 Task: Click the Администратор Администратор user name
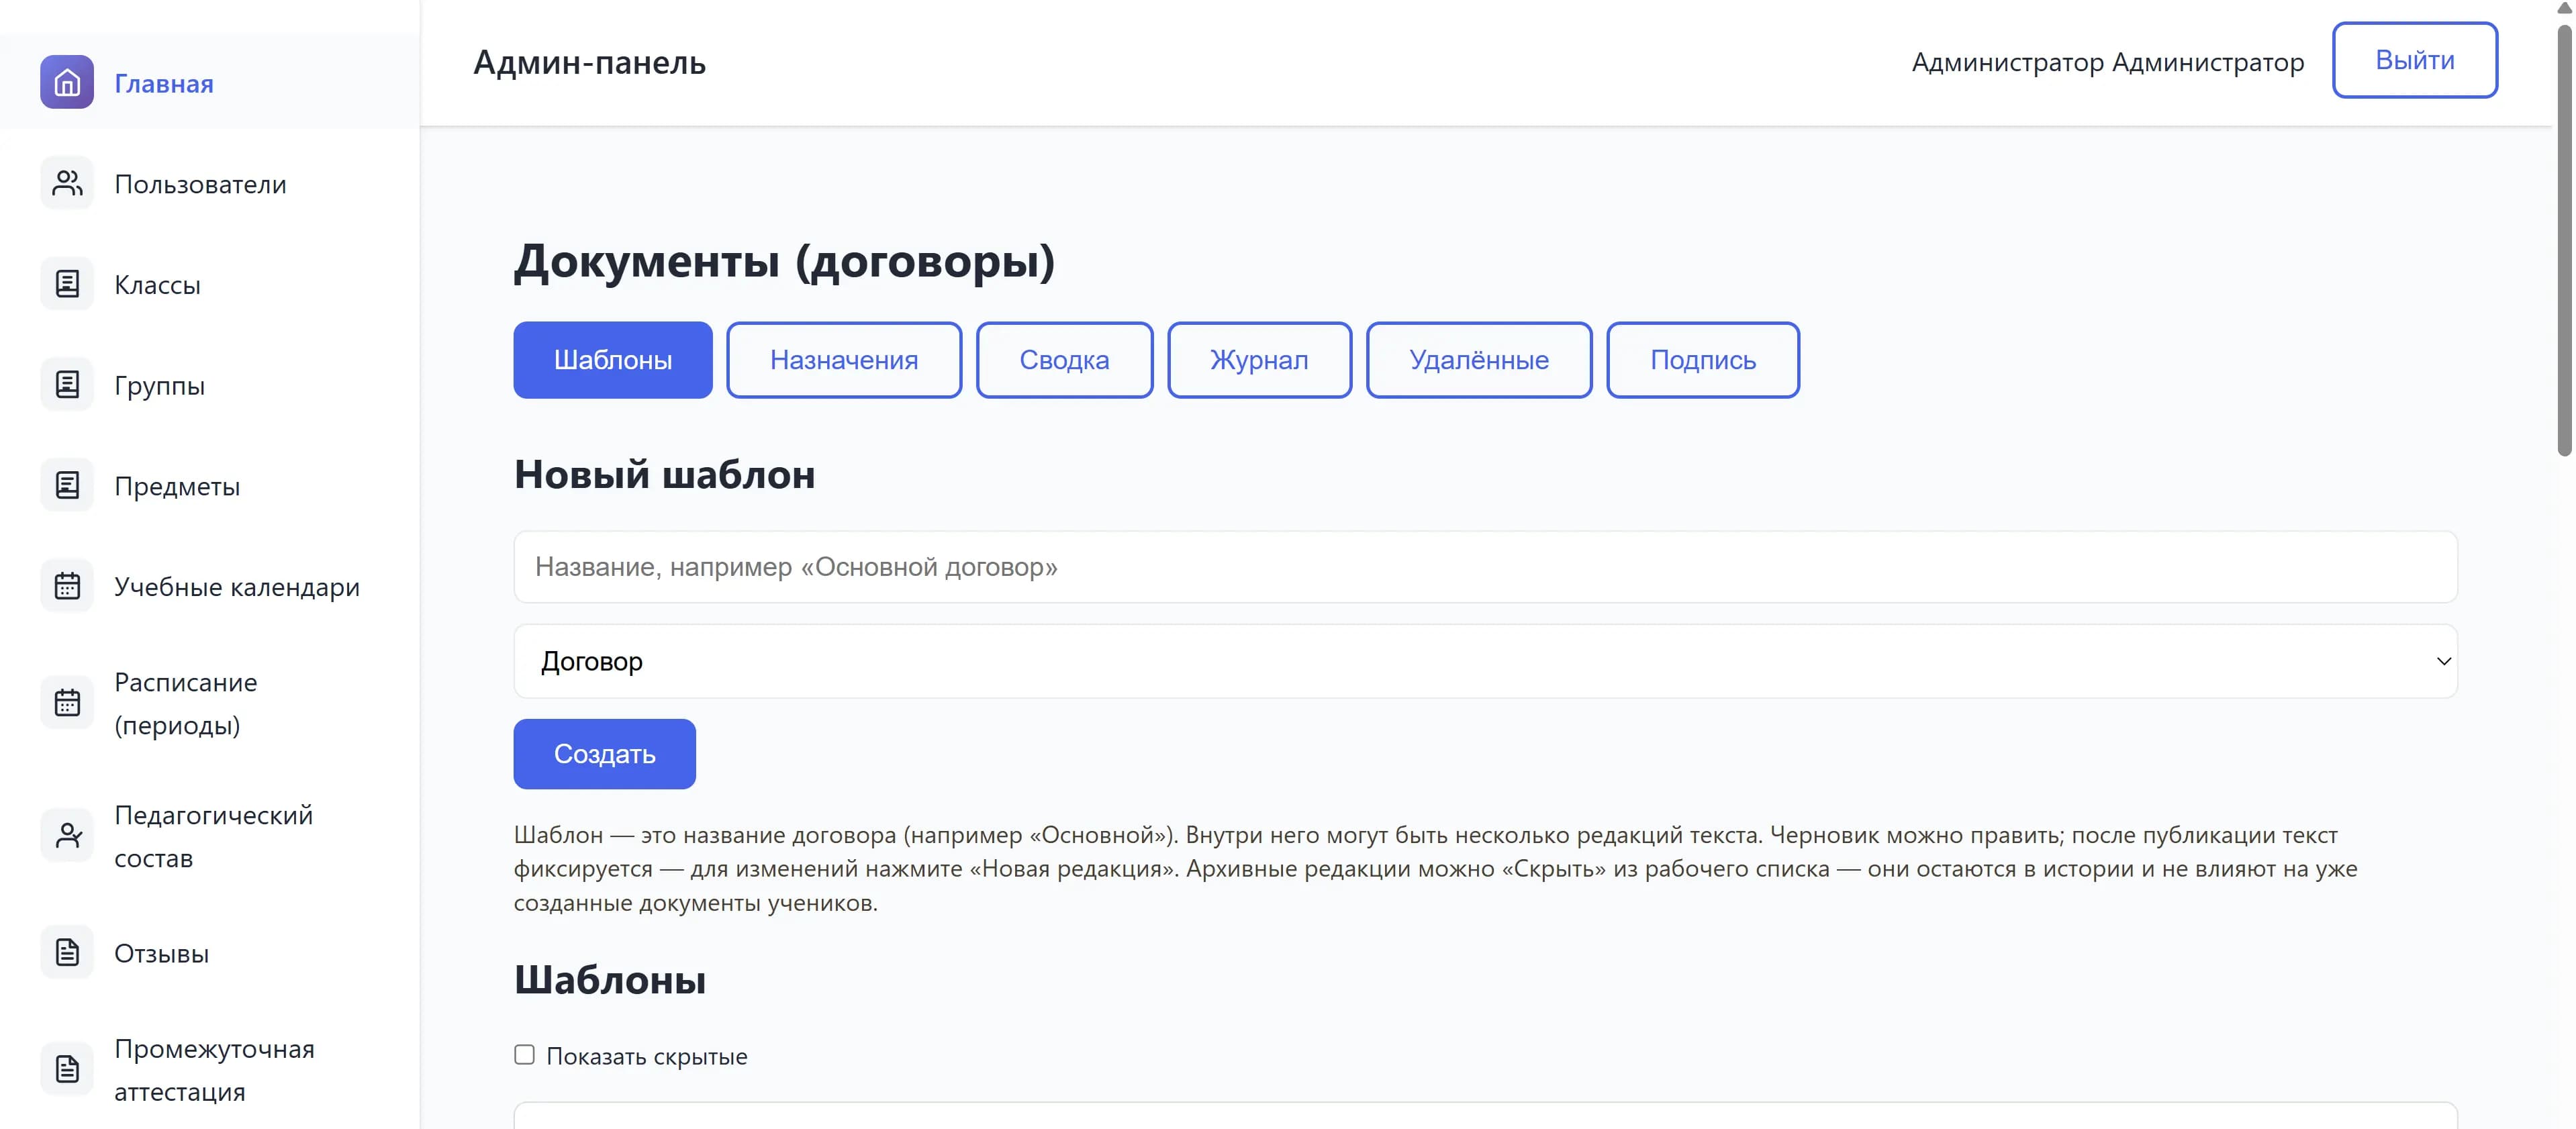pos(2108,62)
